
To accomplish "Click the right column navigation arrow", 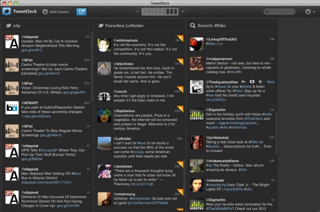I will click(183, 11).
